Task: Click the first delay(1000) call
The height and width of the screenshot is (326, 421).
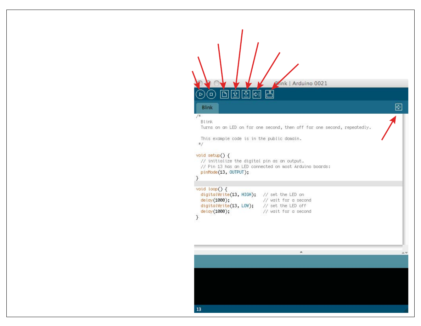Action: [215, 200]
